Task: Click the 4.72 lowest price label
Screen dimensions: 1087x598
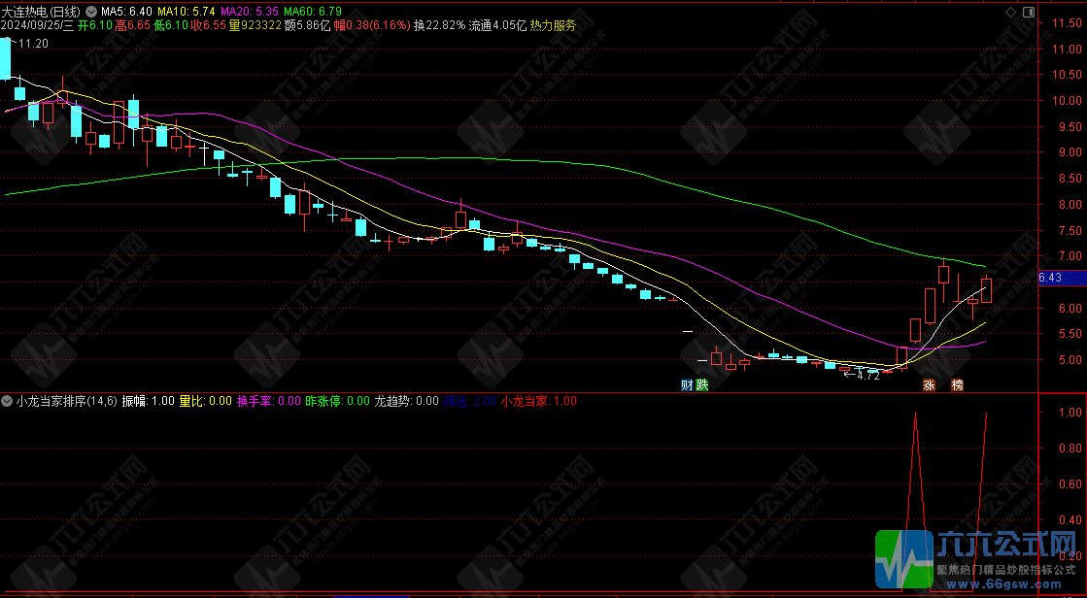Action: (866, 376)
